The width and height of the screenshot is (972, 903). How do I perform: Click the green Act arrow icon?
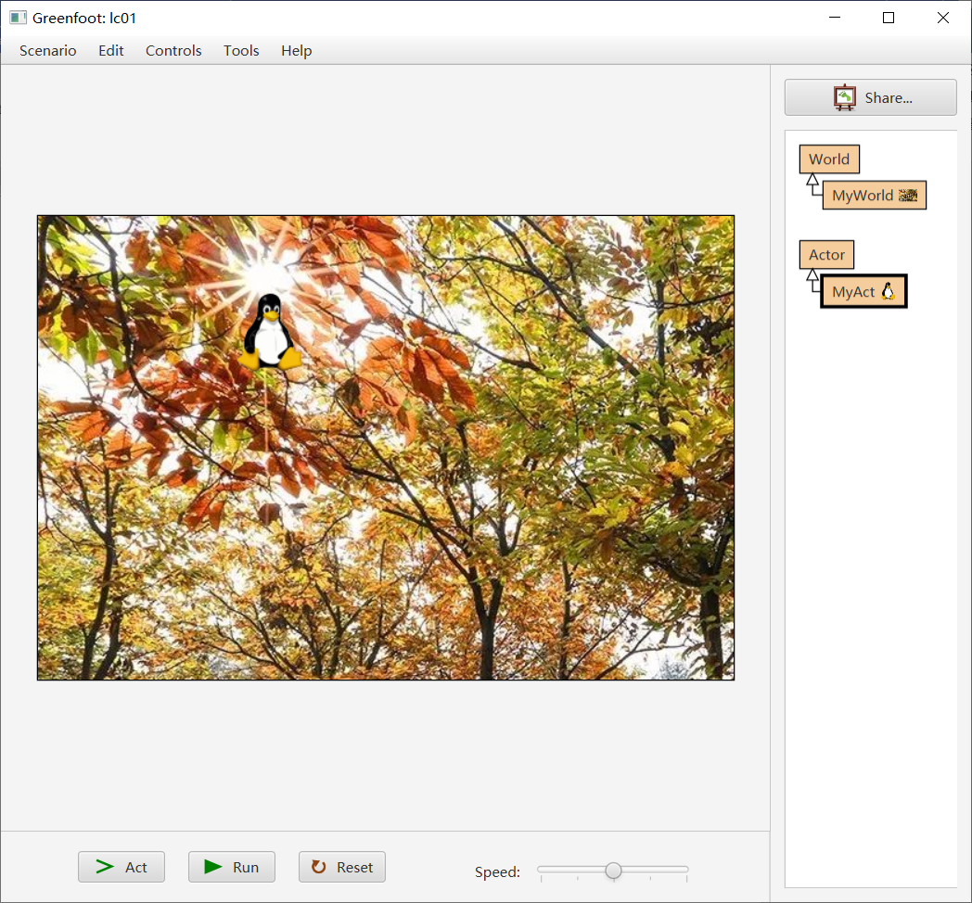(105, 867)
